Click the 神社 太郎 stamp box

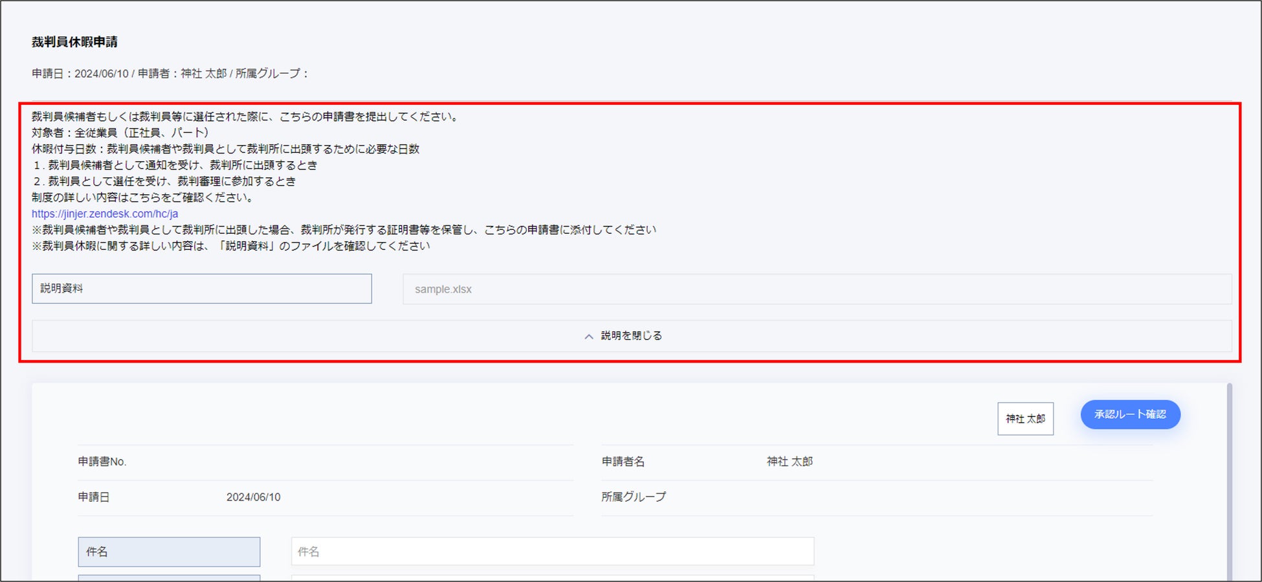1025,419
